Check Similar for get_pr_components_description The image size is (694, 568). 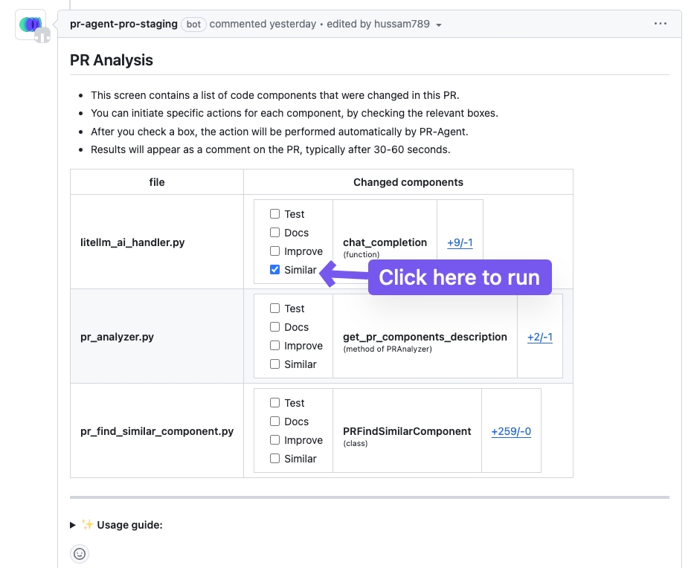click(275, 364)
